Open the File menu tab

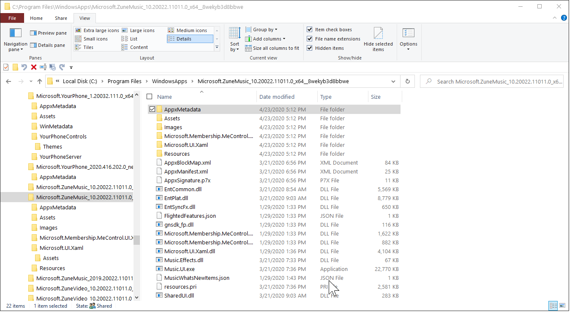tap(12, 18)
